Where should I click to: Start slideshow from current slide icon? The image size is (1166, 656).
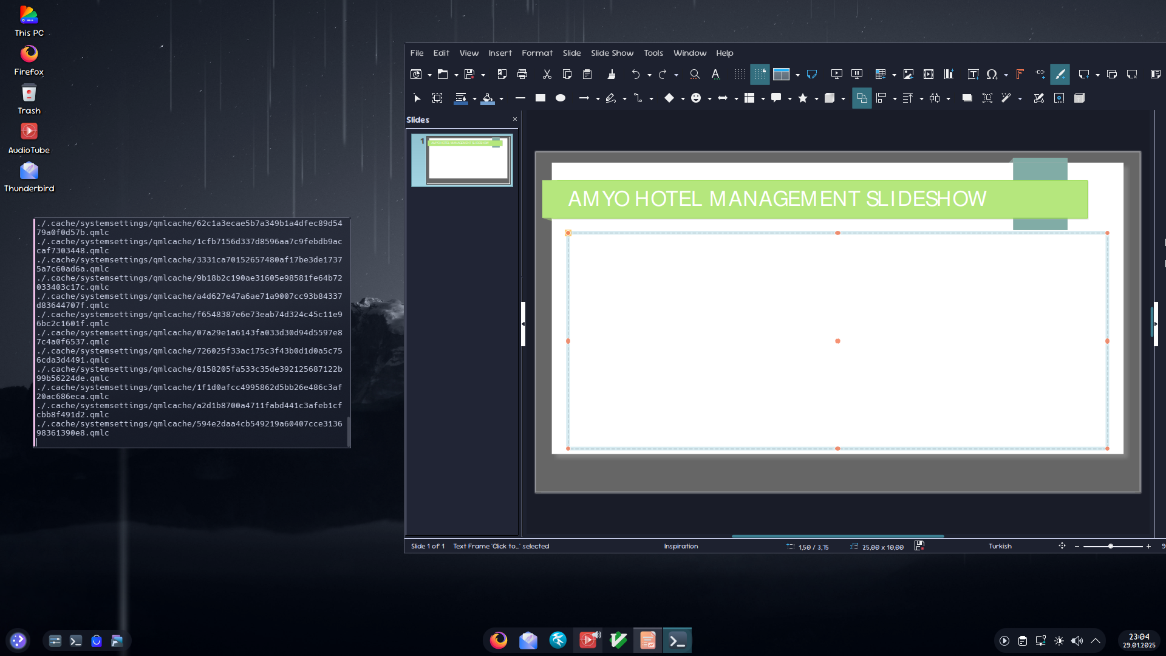pyautogui.click(x=857, y=74)
